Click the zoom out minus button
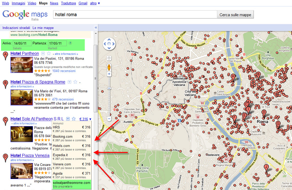 [x=109, y=119]
